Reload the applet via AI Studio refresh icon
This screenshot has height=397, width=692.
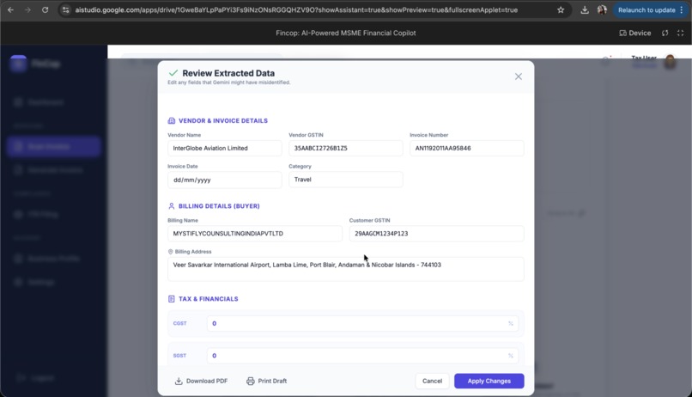[x=665, y=34]
